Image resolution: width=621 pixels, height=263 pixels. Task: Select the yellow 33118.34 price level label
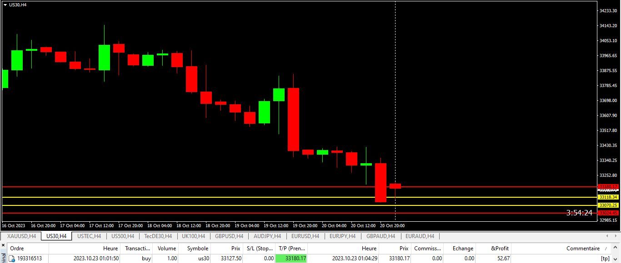tap(608, 197)
